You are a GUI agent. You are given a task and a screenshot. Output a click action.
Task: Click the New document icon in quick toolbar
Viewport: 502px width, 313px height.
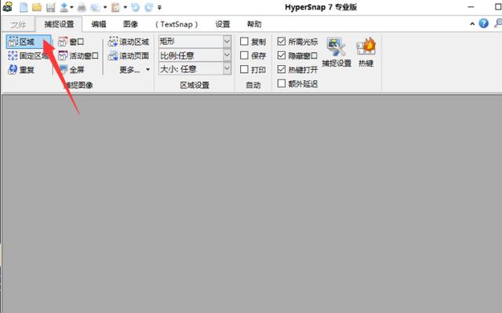point(24,7)
